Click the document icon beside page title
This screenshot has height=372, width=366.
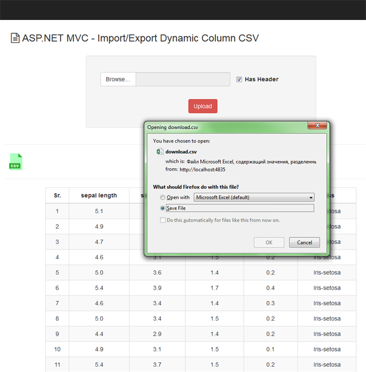[x=15, y=38]
